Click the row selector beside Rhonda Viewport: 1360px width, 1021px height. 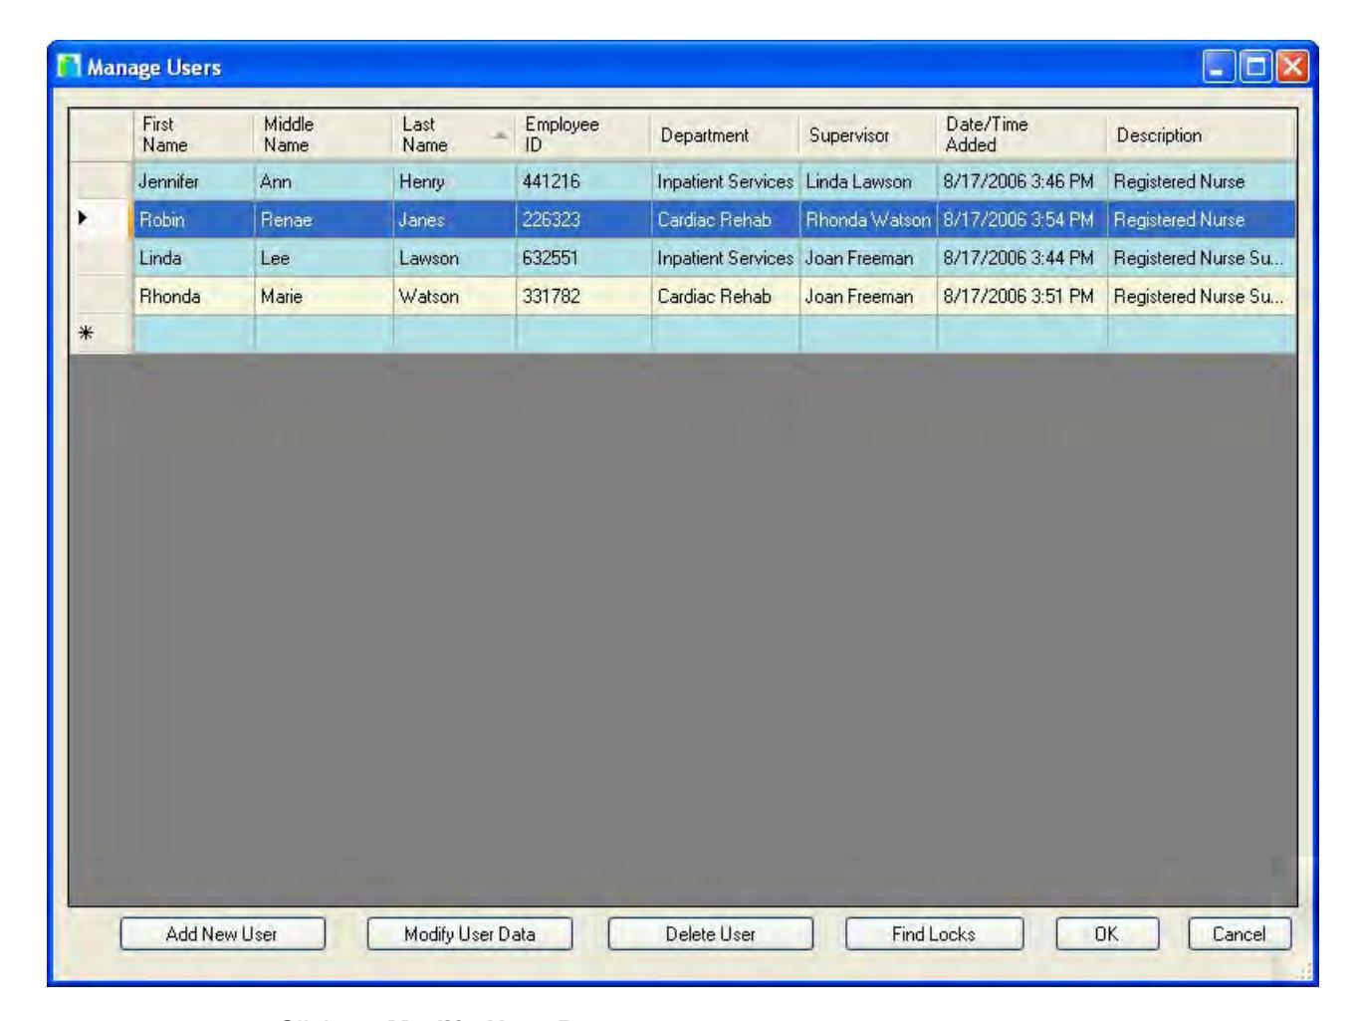tap(102, 296)
